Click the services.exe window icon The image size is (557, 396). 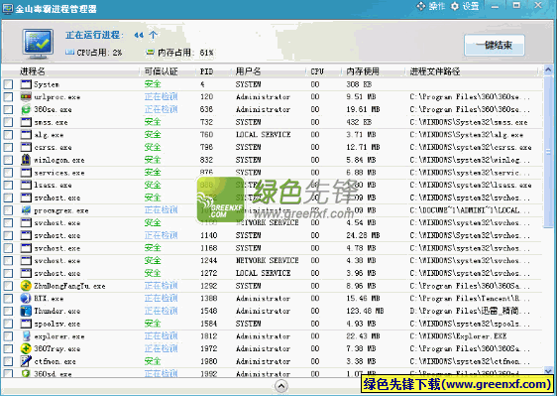pos(26,173)
